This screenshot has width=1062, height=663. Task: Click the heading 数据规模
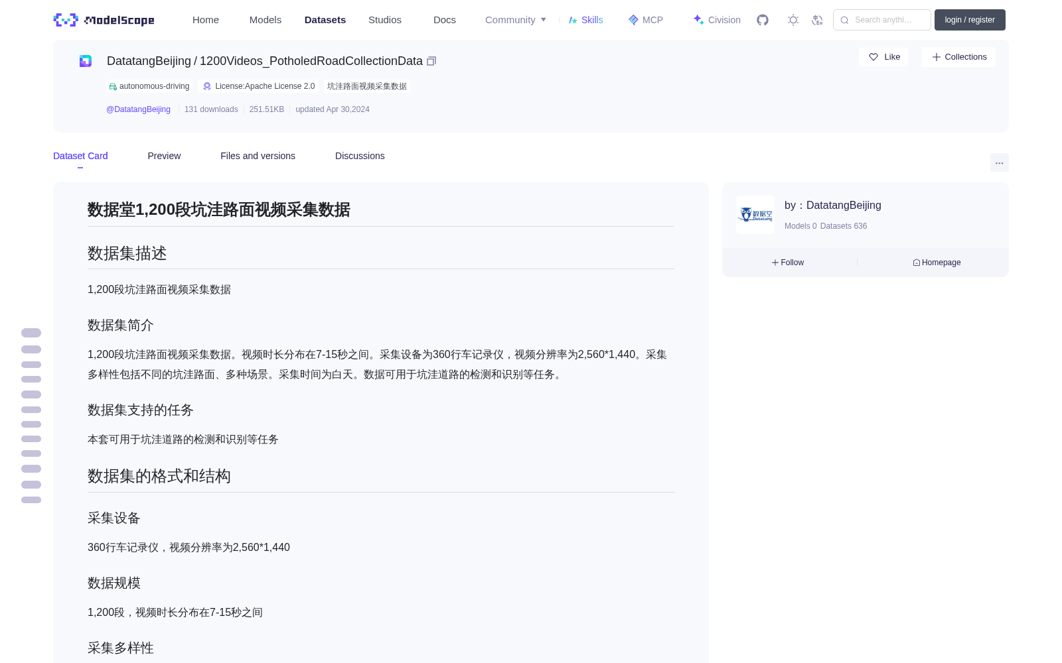(x=114, y=583)
